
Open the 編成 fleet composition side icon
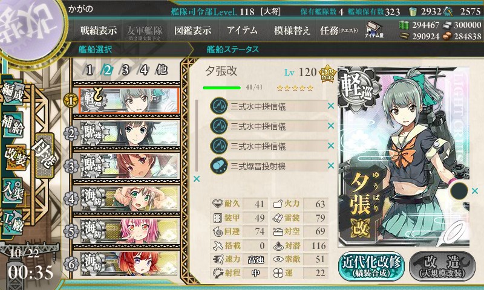(x=13, y=92)
